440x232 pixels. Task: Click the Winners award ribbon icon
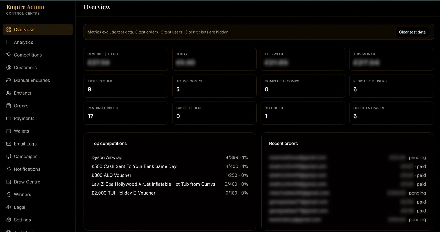(9, 194)
